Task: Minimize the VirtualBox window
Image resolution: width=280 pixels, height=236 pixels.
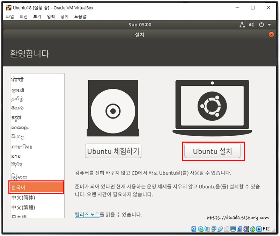Action: pyautogui.click(x=237, y=8)
